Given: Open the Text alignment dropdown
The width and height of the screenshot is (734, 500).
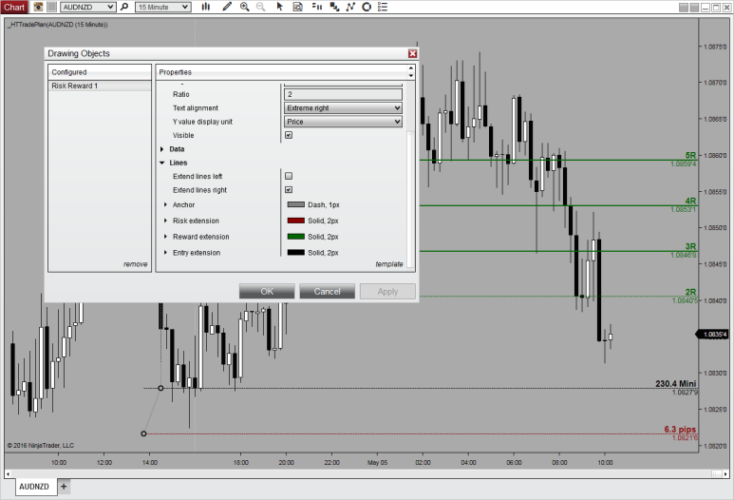Looking at the screenshot, I should (343, 108).
